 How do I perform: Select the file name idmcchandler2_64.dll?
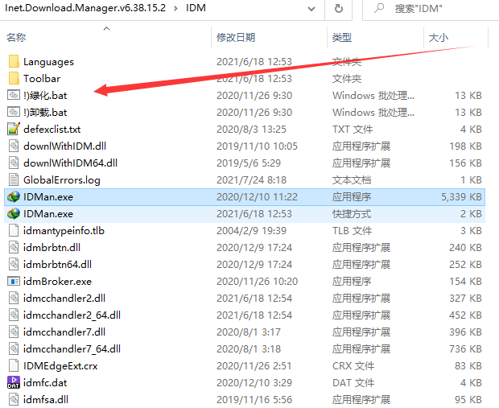coord(72,315)
